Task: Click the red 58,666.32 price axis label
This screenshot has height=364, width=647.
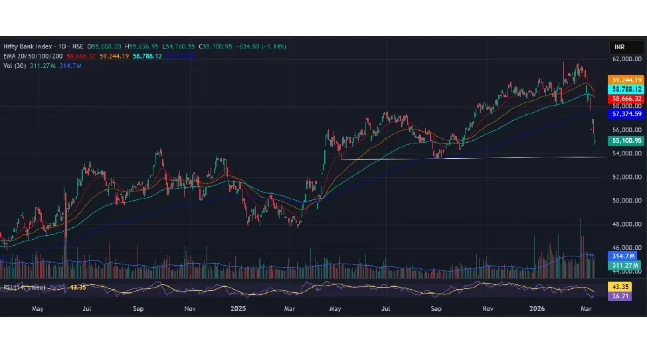Action: click(x=626, y=98)
